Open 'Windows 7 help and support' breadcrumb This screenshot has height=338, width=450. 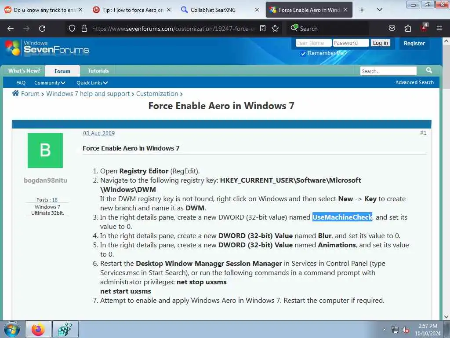(88, 94)
